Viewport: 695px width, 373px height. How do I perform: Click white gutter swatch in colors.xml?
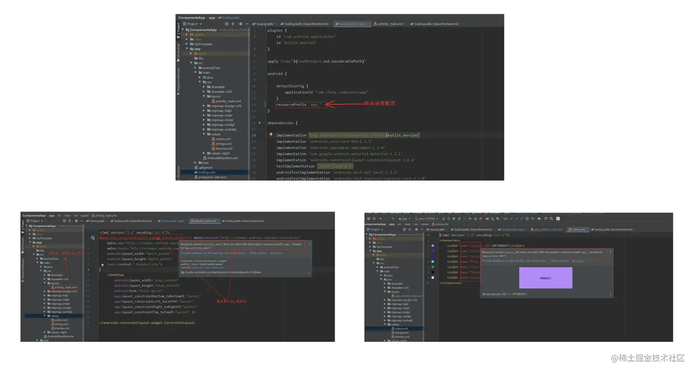pos(433,277)
